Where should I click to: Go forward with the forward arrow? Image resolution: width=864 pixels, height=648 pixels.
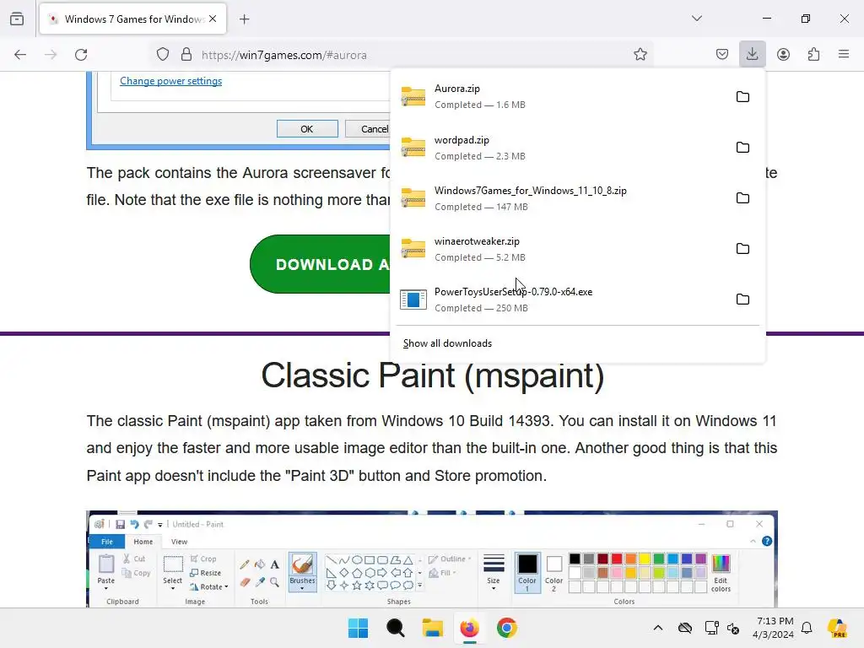[51, 55]
